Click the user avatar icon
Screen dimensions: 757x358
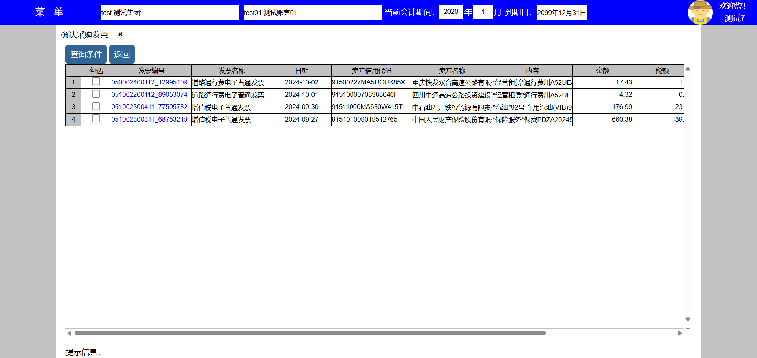pos(700,12)
